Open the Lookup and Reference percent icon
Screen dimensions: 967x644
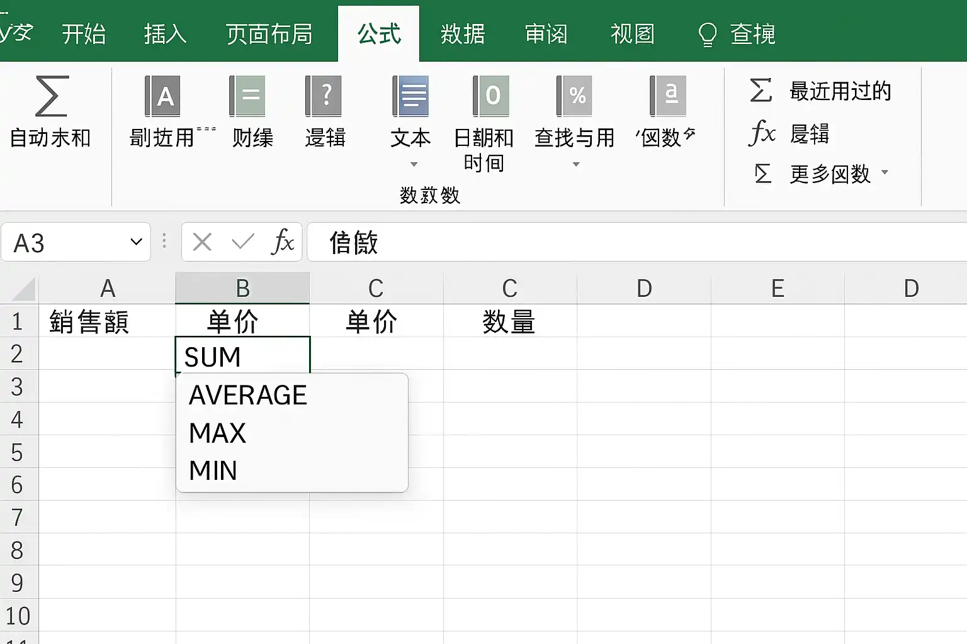coord(574,96)
